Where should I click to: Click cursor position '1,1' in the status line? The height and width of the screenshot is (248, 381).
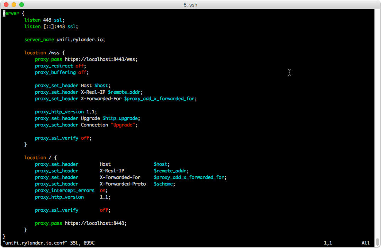[x=328, y=243]
